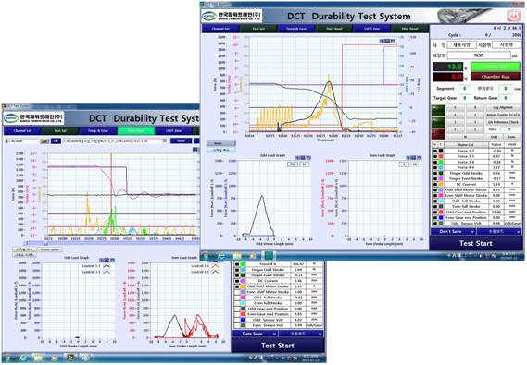Screen dimensions: 527x365
Task: Toggle visibility checkbox for DC Current row
Action: tap(435, 184)
